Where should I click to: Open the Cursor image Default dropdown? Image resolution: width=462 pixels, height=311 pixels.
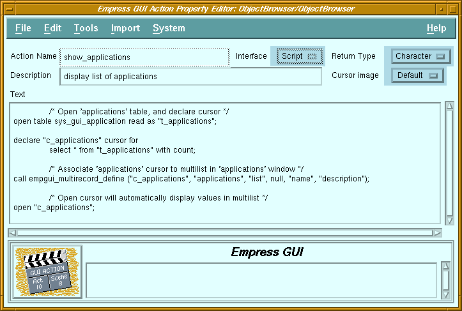[x=417, y=75]
